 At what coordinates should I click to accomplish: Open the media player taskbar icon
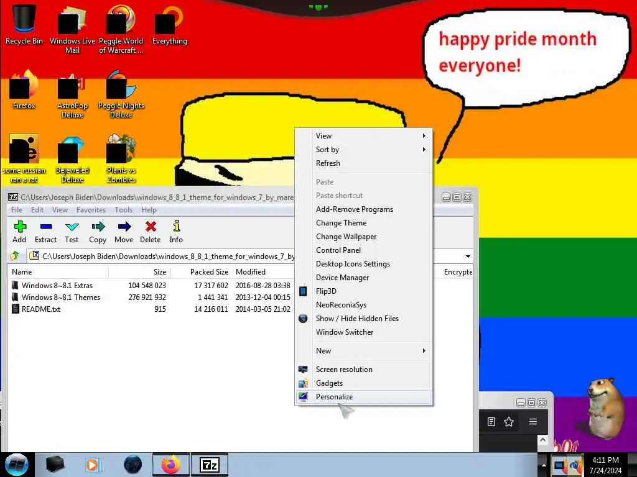coord(92,465)
